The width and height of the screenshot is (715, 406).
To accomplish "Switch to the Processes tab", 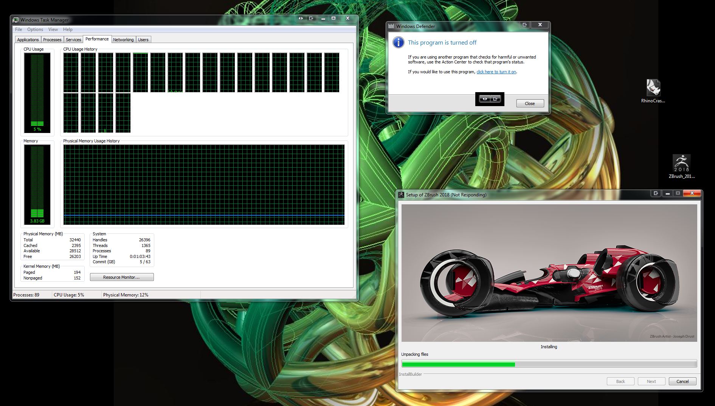I will point(52,40).
